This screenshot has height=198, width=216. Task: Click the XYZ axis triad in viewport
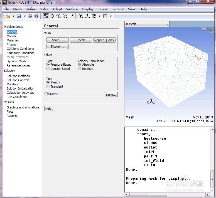[x=151, y=101]
